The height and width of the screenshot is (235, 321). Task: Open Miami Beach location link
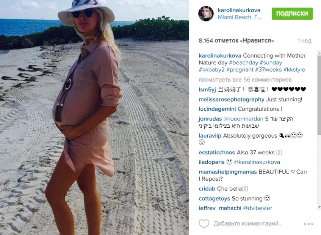(240, 17)
